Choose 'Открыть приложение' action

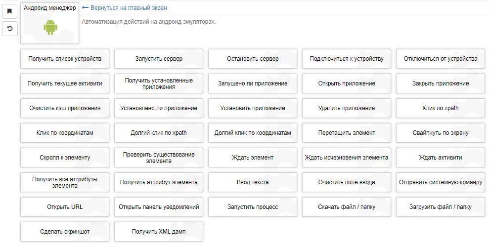pyautogui.click(x=347, y=83)
